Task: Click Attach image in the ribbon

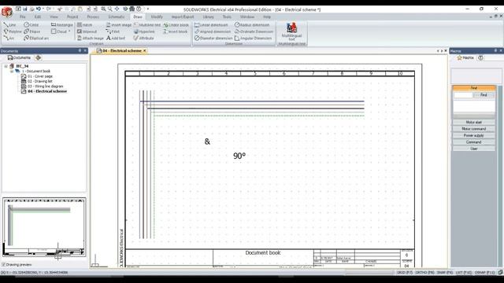Action: (91, 39)
